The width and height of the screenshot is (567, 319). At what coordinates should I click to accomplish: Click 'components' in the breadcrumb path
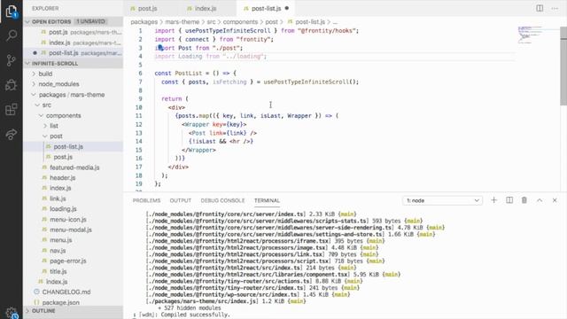[x=240, y=22]
